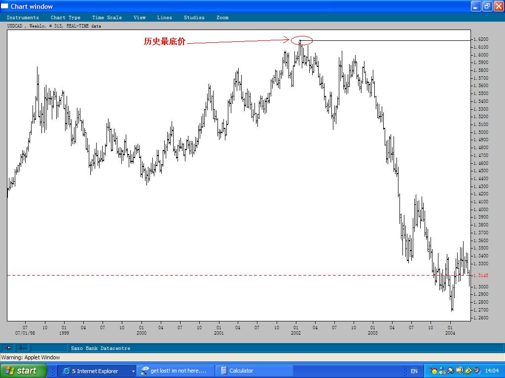
Task: Click the messenger chat icon on the taskbar
Action: point(145,371)
